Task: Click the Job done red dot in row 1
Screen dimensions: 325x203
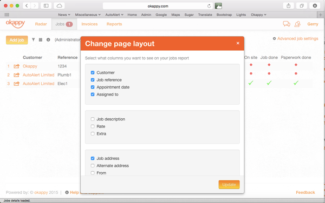Action: (x=269, y=65)
